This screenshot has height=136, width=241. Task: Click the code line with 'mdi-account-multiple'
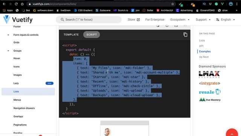[x=128, y=72]
